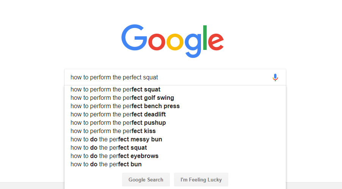The image size is (342, 189).
Task: Select suggestion "how to perform the perfect squat"
Action: (116, 90)
